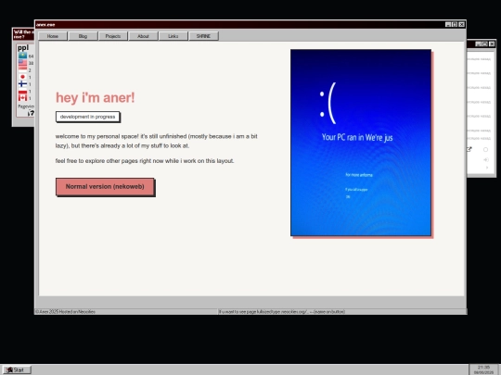Minimize the background window on the right
Image resolution: width=501 pixels, height=375 pixels.
tap(479, 44)
